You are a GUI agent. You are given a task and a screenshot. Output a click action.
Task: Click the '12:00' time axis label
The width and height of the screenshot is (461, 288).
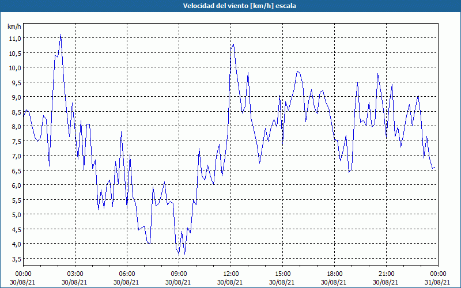tap(231, 274)
